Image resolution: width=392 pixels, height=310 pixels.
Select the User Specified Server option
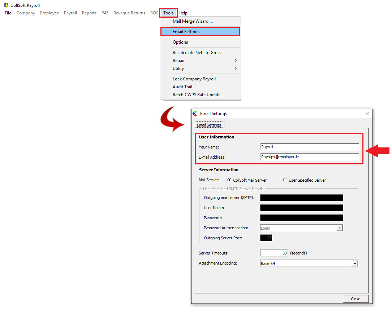pos(285,180)
